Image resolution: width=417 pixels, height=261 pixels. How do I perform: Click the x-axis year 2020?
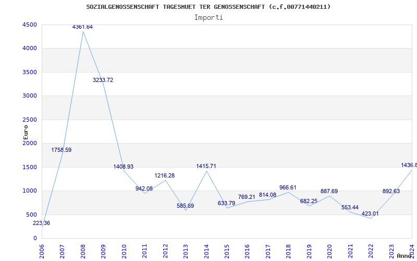(329, 251)
